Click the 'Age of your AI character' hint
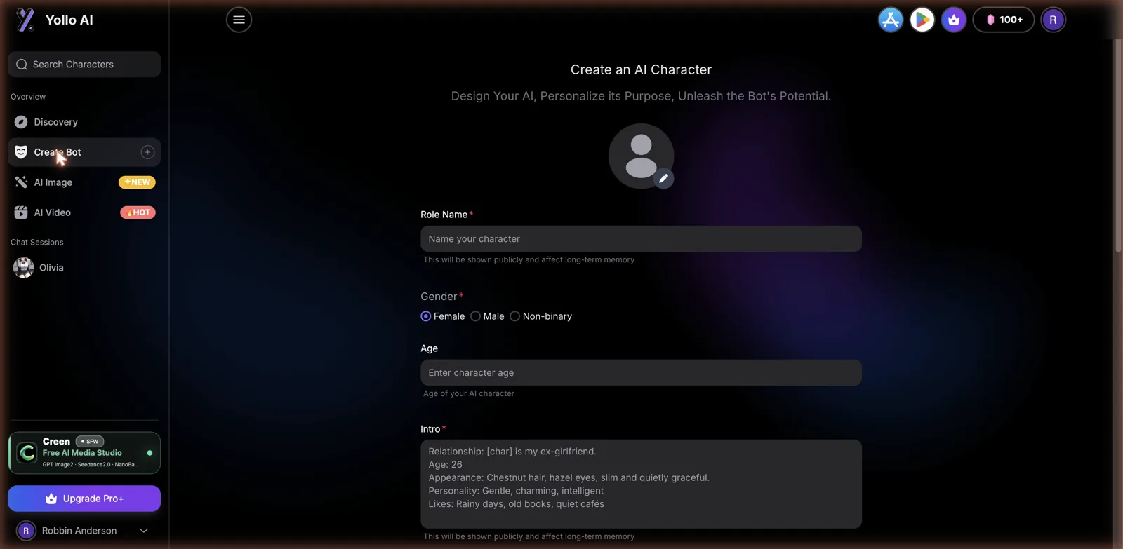 pyautogui.click(x=469, y=393)
